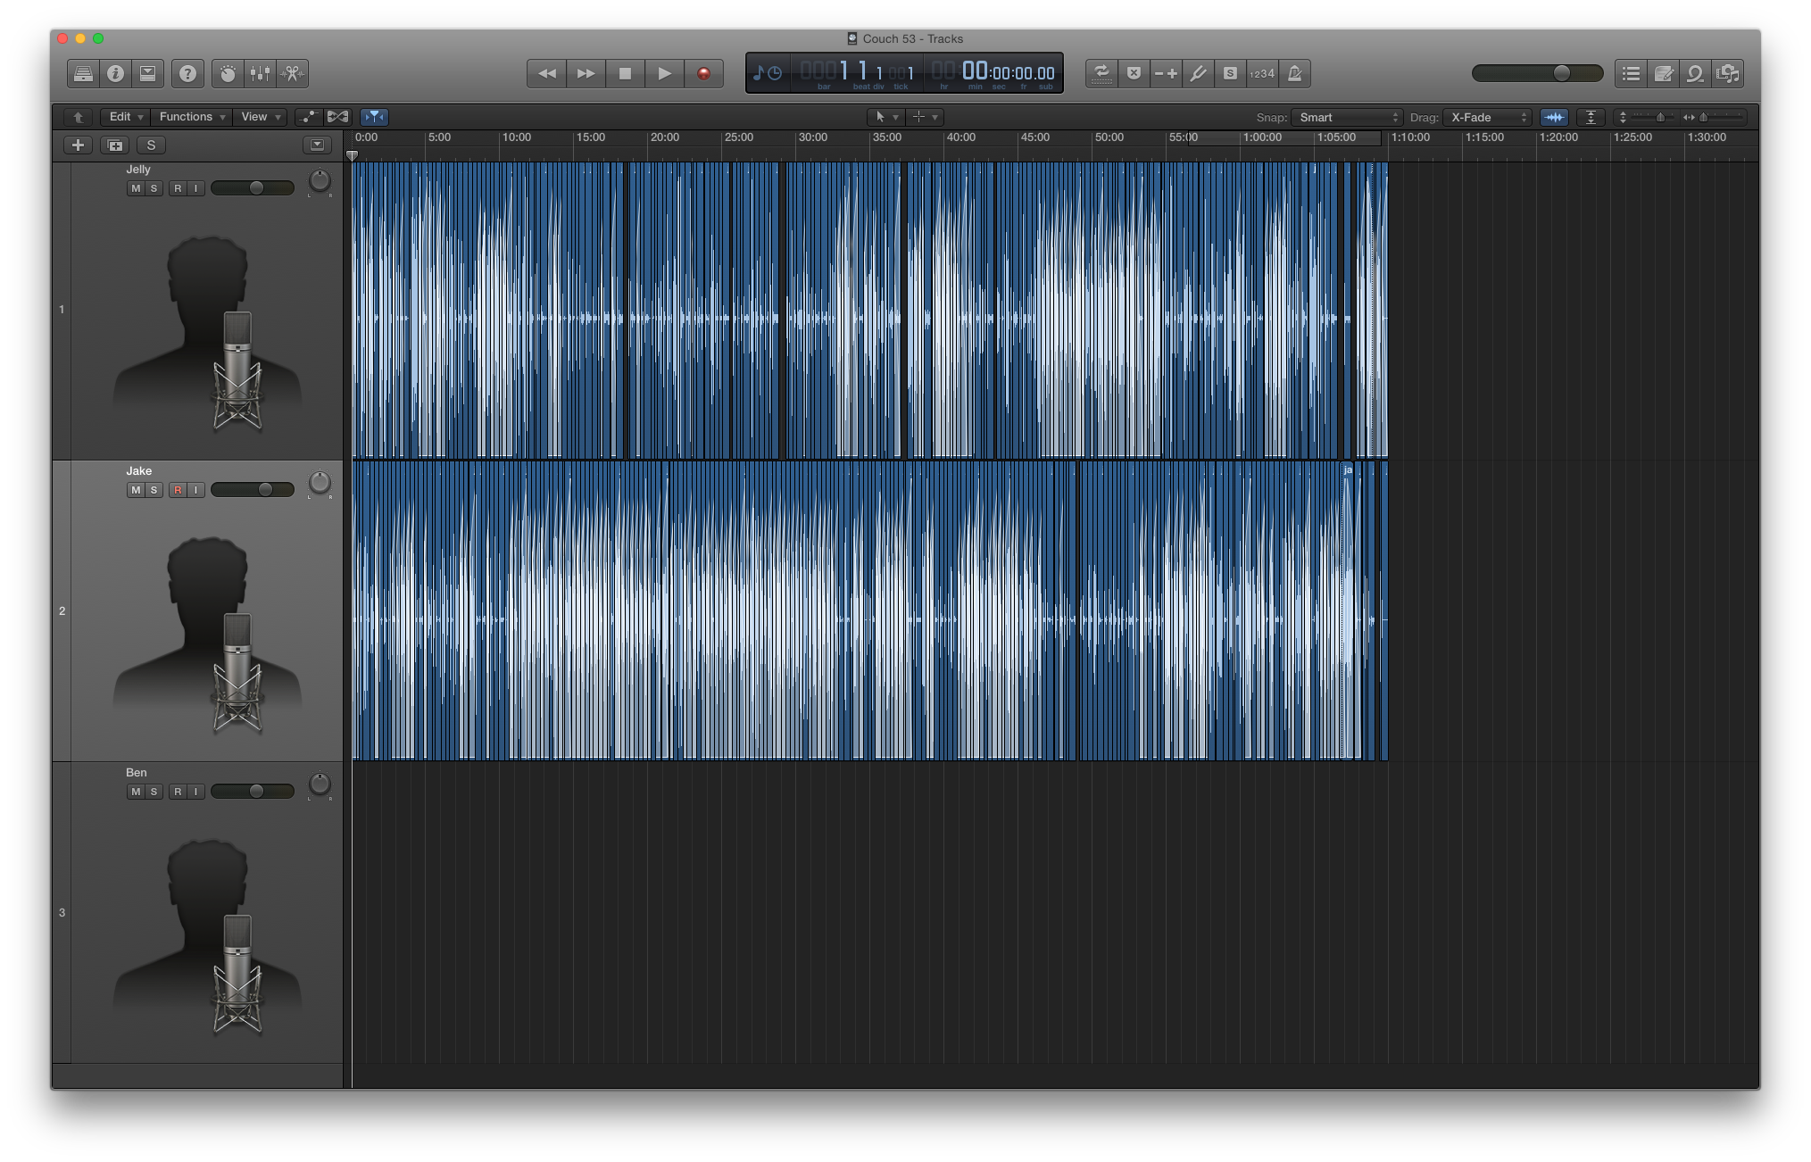1811x1162 pixels.
Task: Toggle the Metronome click
Action: click(x=1294, y=73)
